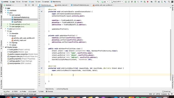The height and width of the screenshot is (98, 174).
Task: Collapse the java folder node
Action: pos(5,13)
